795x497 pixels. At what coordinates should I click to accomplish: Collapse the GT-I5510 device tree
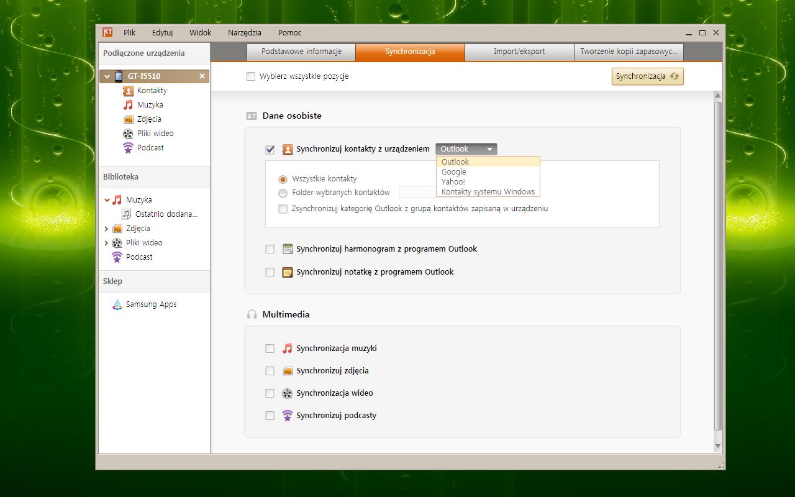click(x=107, y=76)
